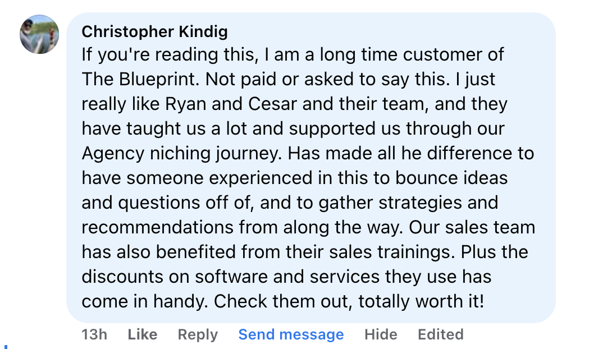The image size is (612, 349).
Task: Open edit history via Edited label
Action: click(441, 334)
